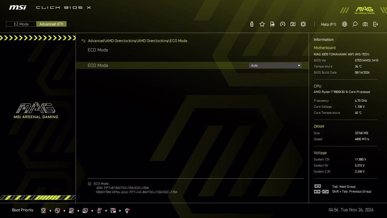Open Hardware Monitor gauge icon

click(x=283, y=24)
